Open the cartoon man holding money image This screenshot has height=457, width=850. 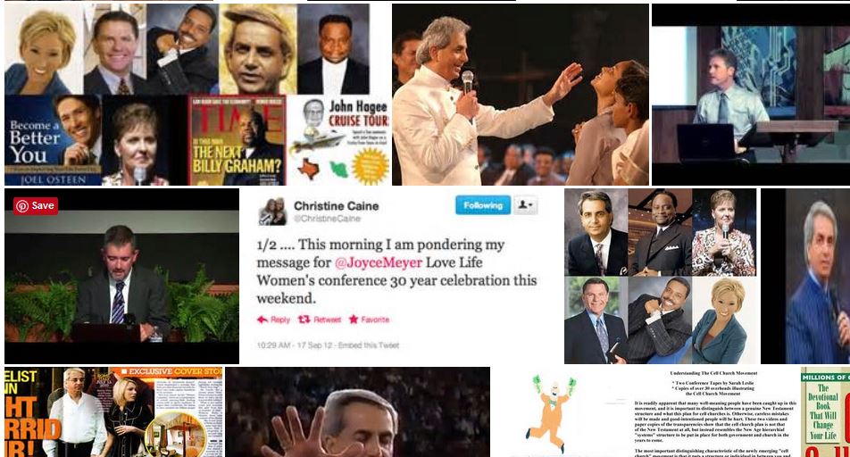coord(550,412)
